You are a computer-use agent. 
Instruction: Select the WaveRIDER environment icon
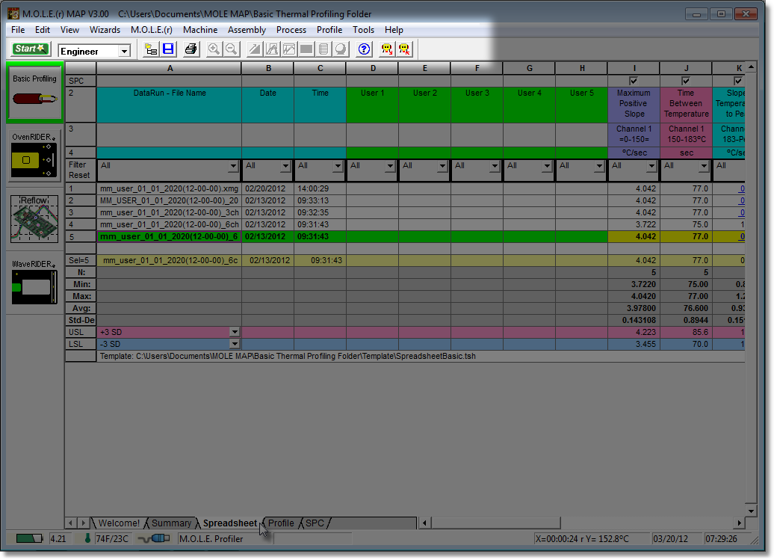(34, 282)
